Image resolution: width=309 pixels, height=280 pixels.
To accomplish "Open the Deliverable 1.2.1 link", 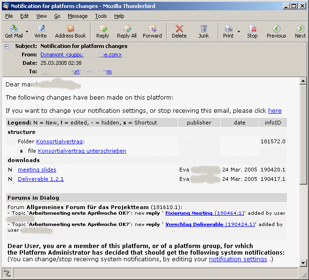I will tap(40, 179).
